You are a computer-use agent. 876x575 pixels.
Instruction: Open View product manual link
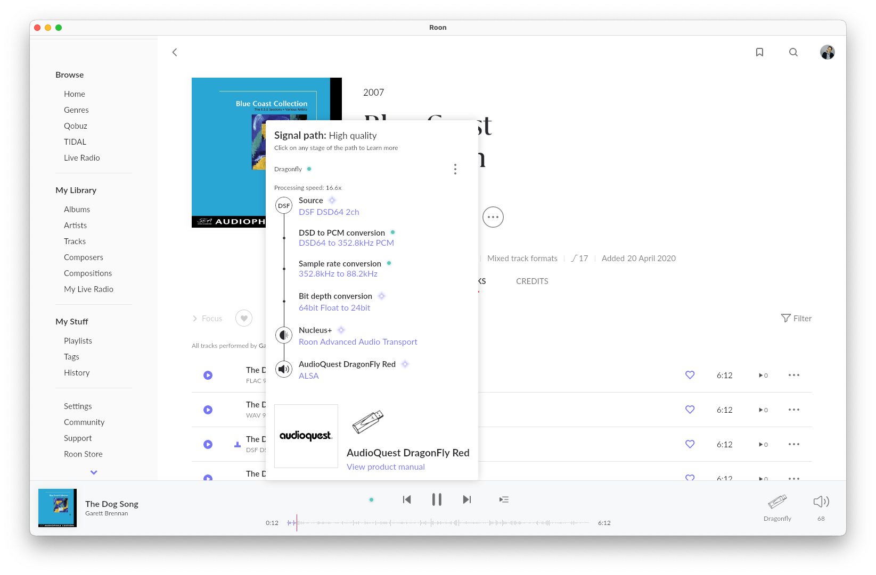(x=386, y=467)
